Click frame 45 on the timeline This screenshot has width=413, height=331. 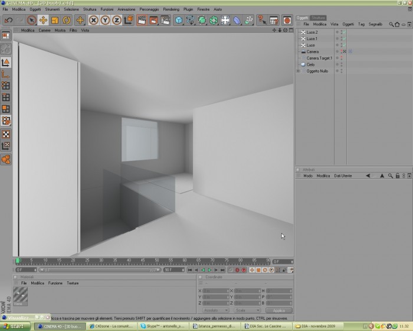coord(143,261)
